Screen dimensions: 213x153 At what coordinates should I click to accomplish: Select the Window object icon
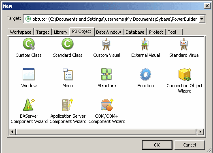tap(28, 74)
